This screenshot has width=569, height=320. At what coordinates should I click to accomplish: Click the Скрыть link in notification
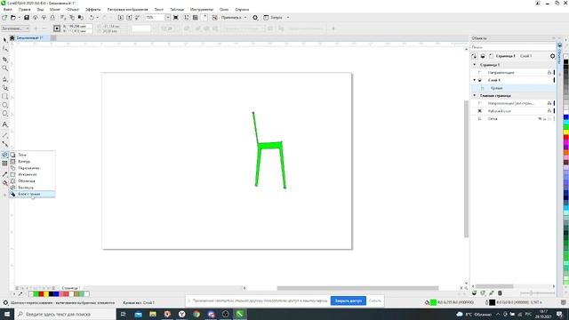375,300
